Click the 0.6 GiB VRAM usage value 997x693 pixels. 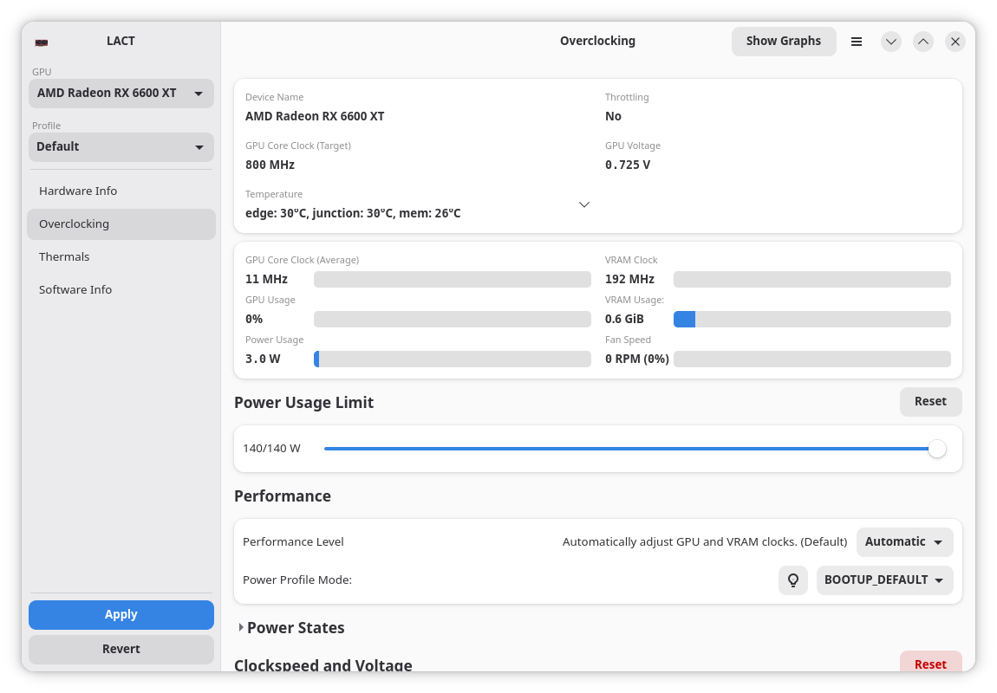(624, 320)
